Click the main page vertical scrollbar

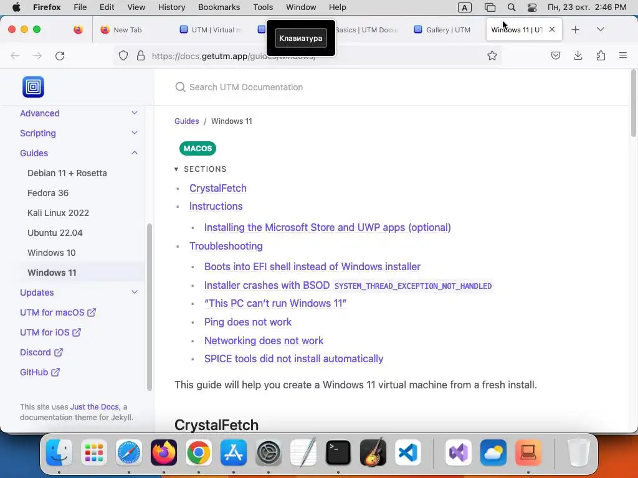(x=633, y=103)
